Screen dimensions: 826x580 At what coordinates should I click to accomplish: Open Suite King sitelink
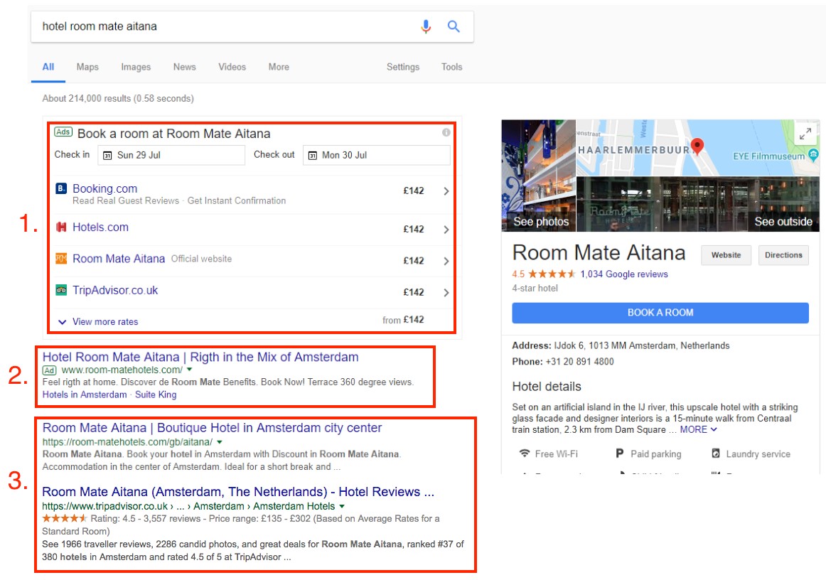156,394
